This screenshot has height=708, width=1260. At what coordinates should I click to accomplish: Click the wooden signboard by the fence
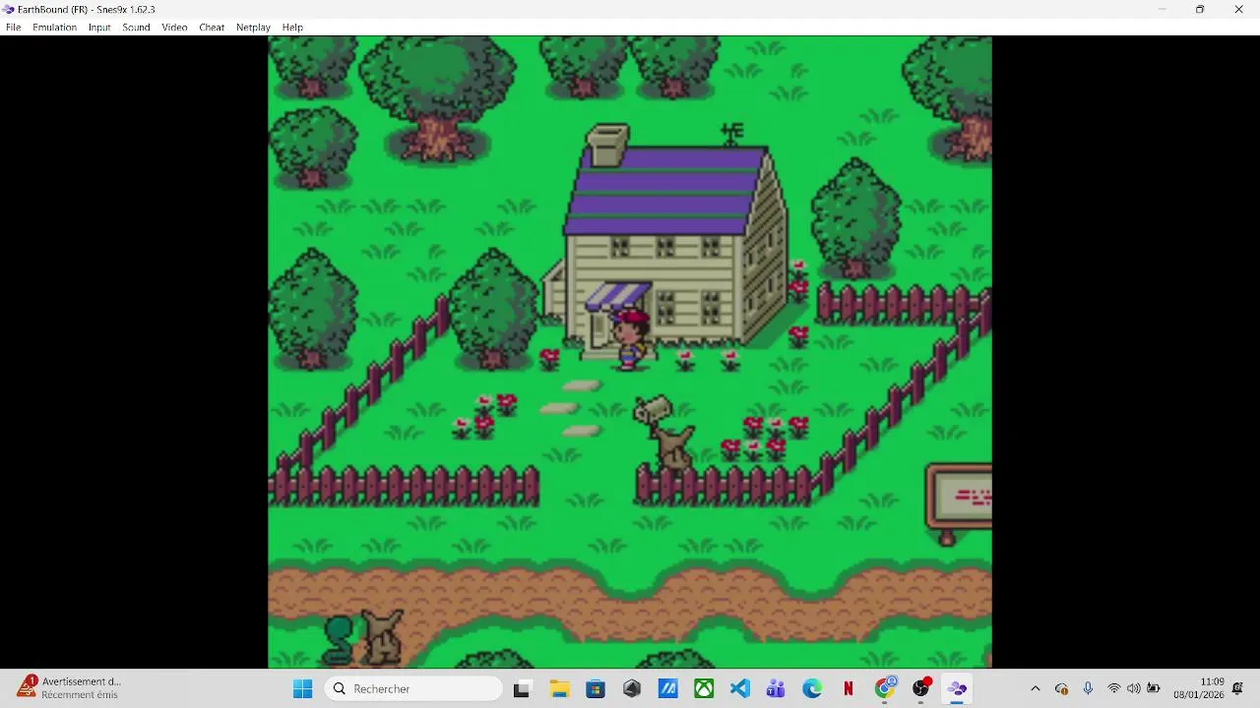click(958, 503)
